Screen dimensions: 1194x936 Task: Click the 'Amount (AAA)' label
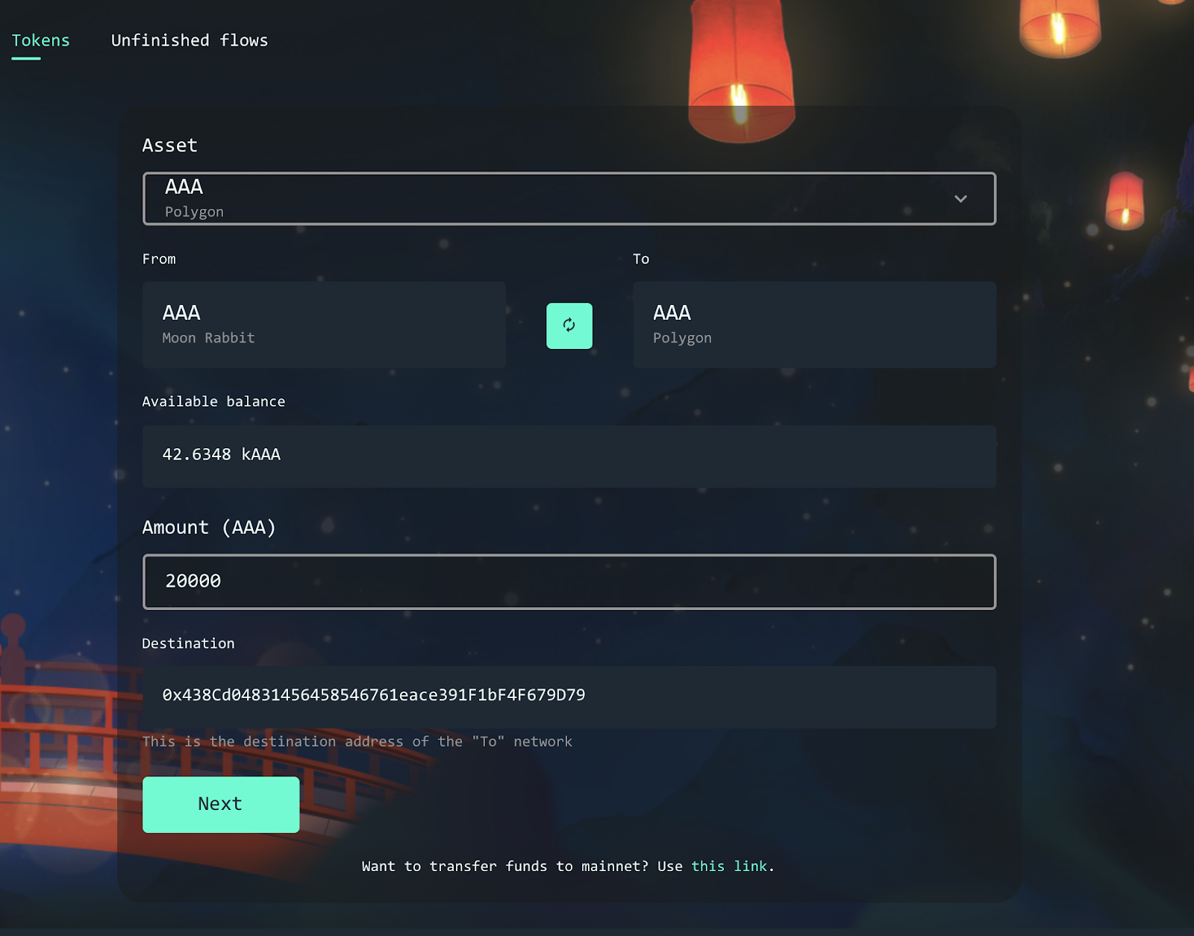(x=209, y=527)
